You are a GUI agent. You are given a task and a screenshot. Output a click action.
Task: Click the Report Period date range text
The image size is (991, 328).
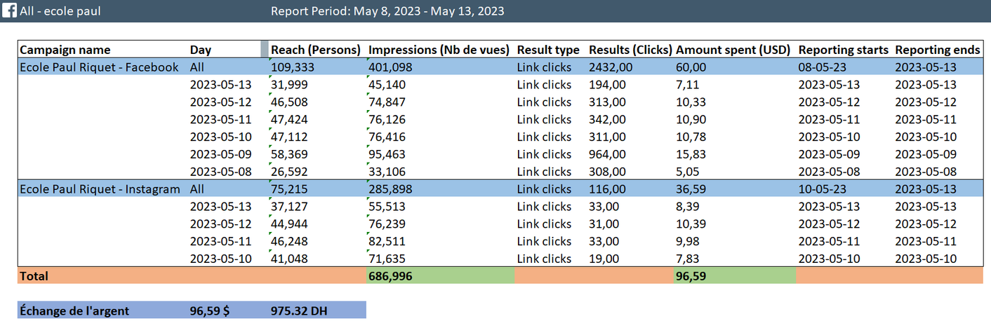(x=387, y=11)
